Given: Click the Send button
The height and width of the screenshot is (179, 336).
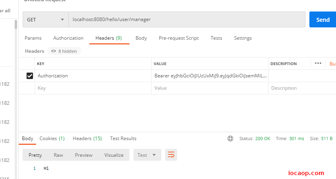Looking at the screenshot, I should (323, 19).
